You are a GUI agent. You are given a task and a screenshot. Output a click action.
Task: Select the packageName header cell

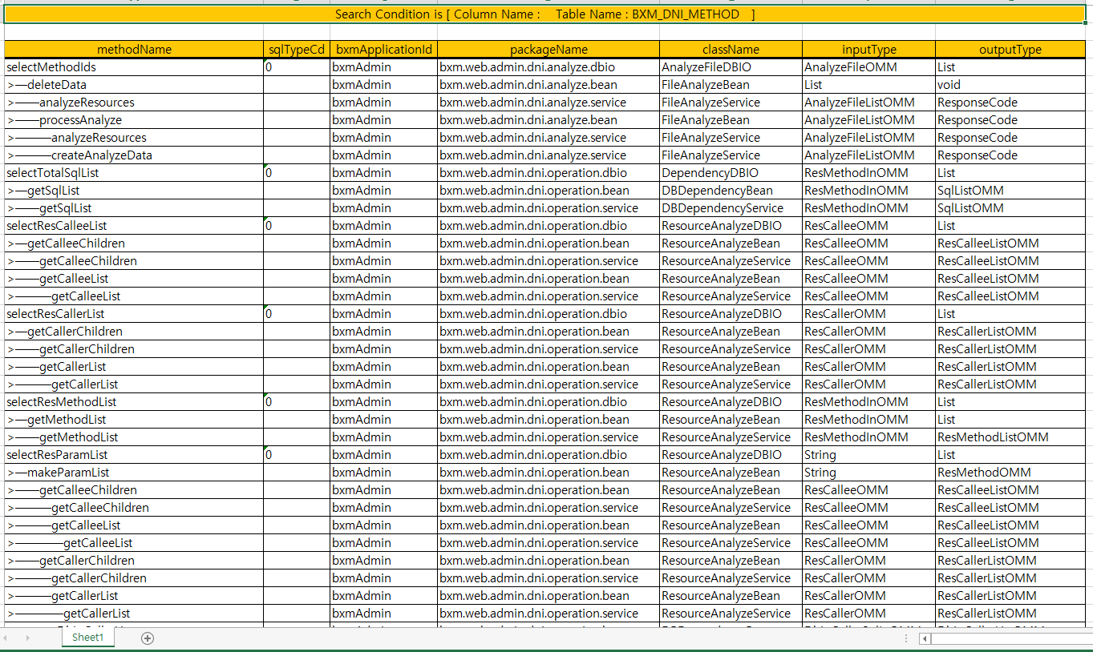[x=549, y=50]
